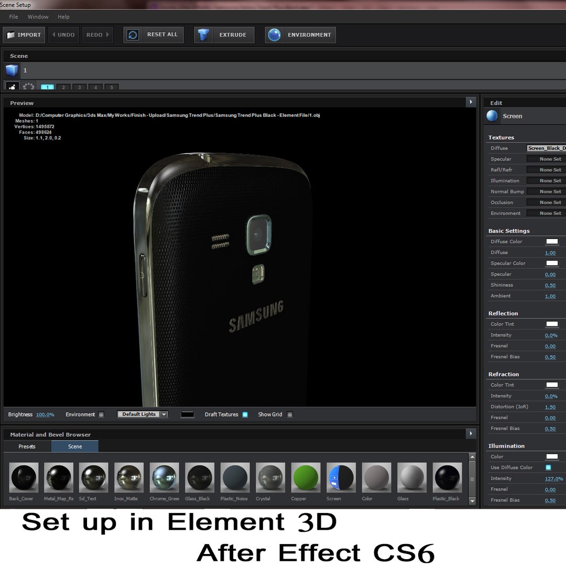Select the Back_Cover material thumbnail
The width and height of the screenshot is (566, 566).
pyautogui.click(x=24, y=477)
